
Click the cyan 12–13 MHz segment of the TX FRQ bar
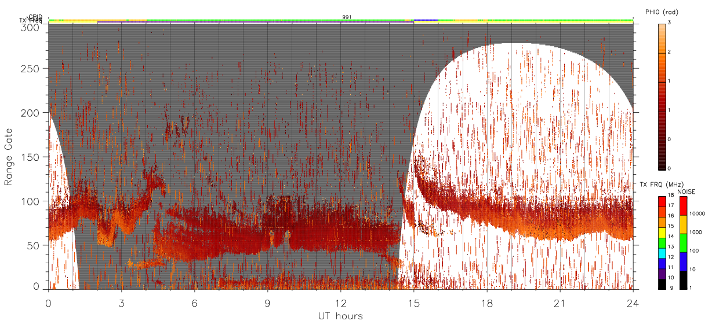pos(662,253)
